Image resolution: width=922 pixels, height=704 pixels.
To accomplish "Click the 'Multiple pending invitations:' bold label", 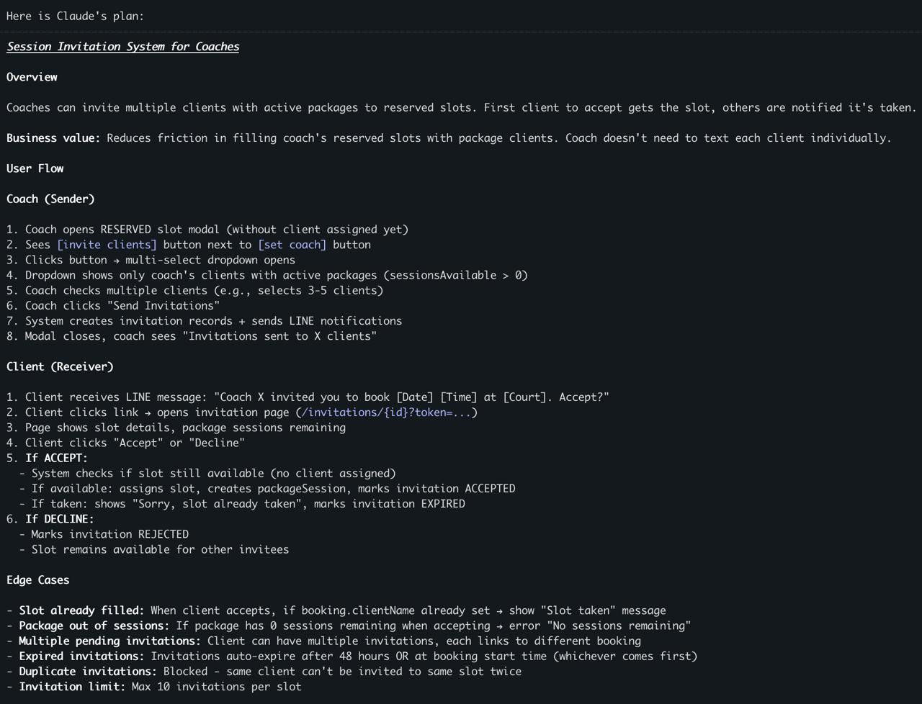I will point(109,641).
